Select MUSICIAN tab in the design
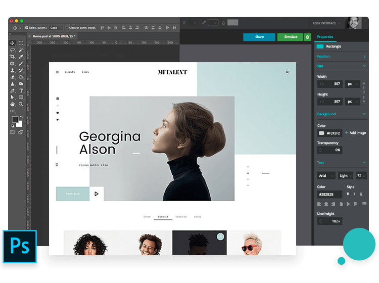Viewport: 379px width, 283px height. [163, 217]
